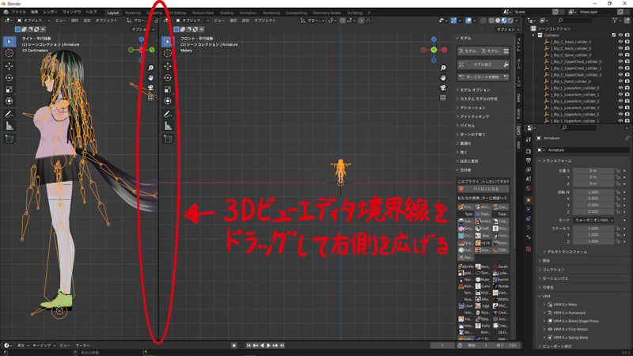Viewport: 633px width, 356px height.
Task: Click the pin icon in the Armature properties header
Action: click(x=627, y=138)
